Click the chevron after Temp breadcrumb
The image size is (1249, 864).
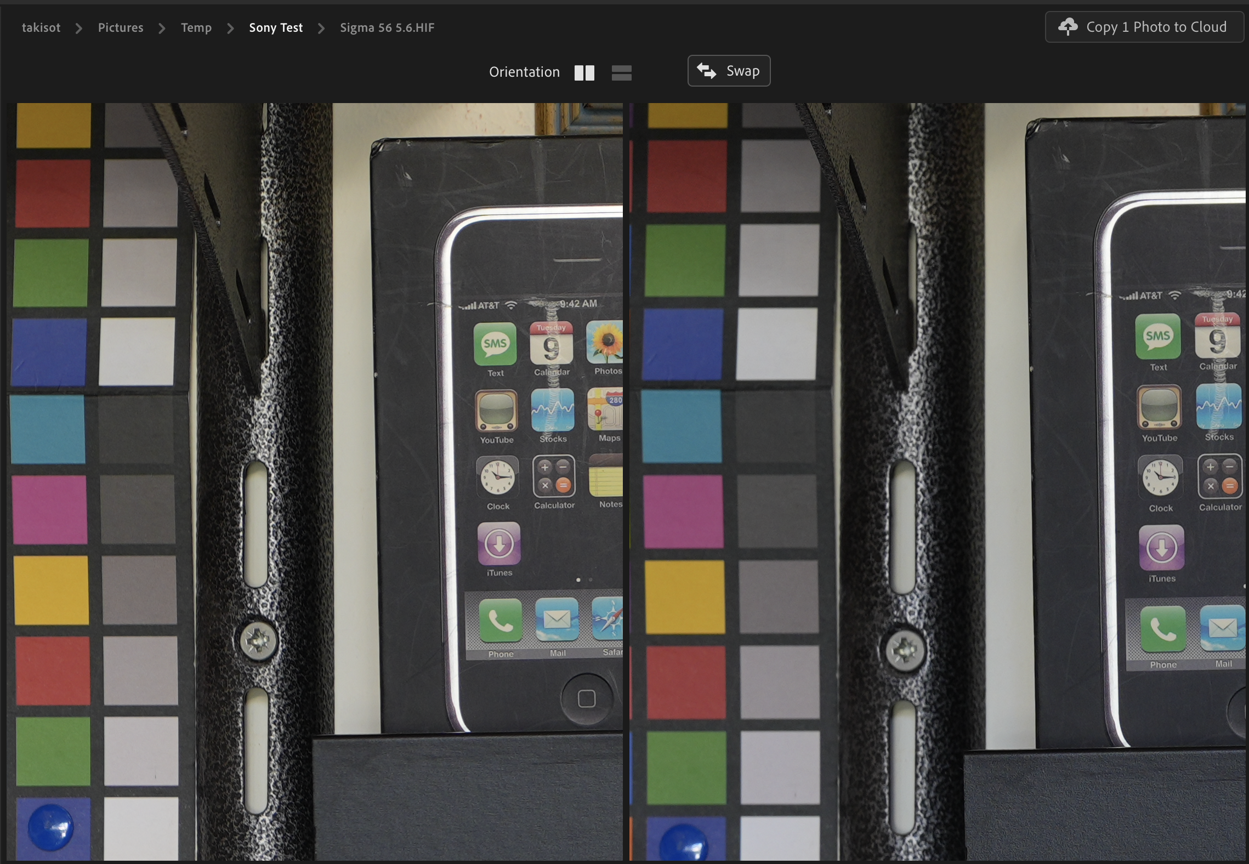pos(230,28)
